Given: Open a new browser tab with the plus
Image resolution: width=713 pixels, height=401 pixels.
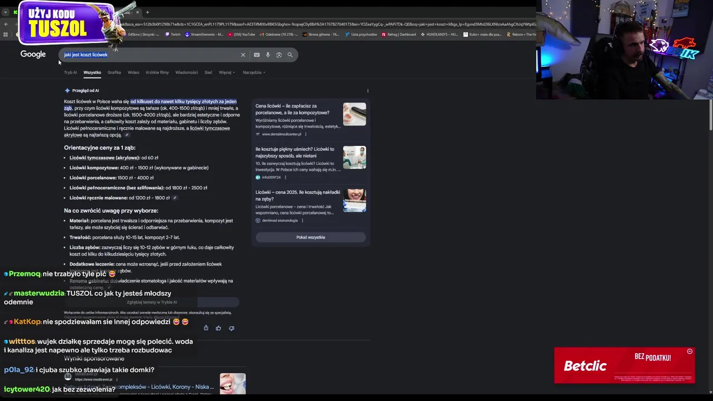Looking at the screenshot, I should (148, 12).
